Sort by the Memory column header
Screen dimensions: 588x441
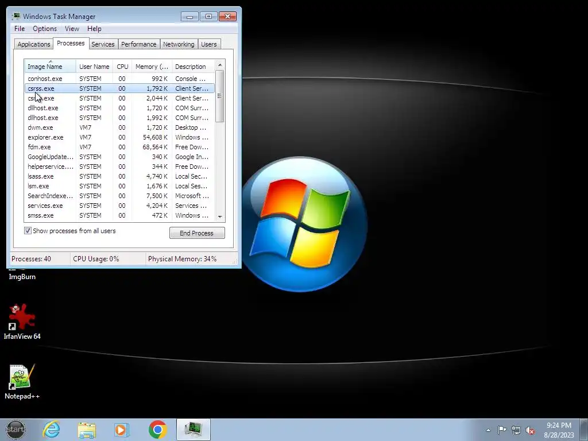pyautogui.click(x=152, y=67)
